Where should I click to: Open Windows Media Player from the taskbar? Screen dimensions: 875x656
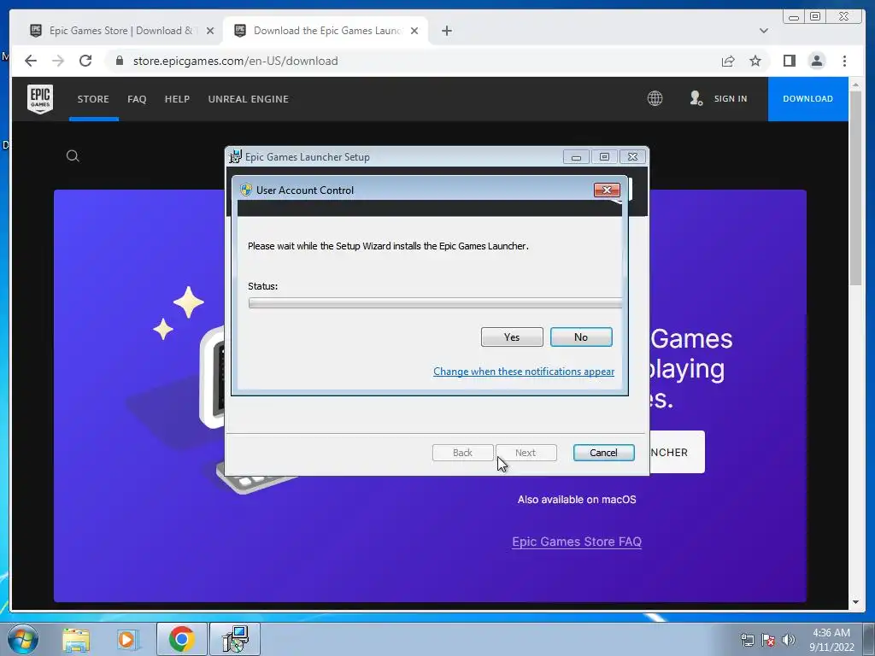coord(127,639)
